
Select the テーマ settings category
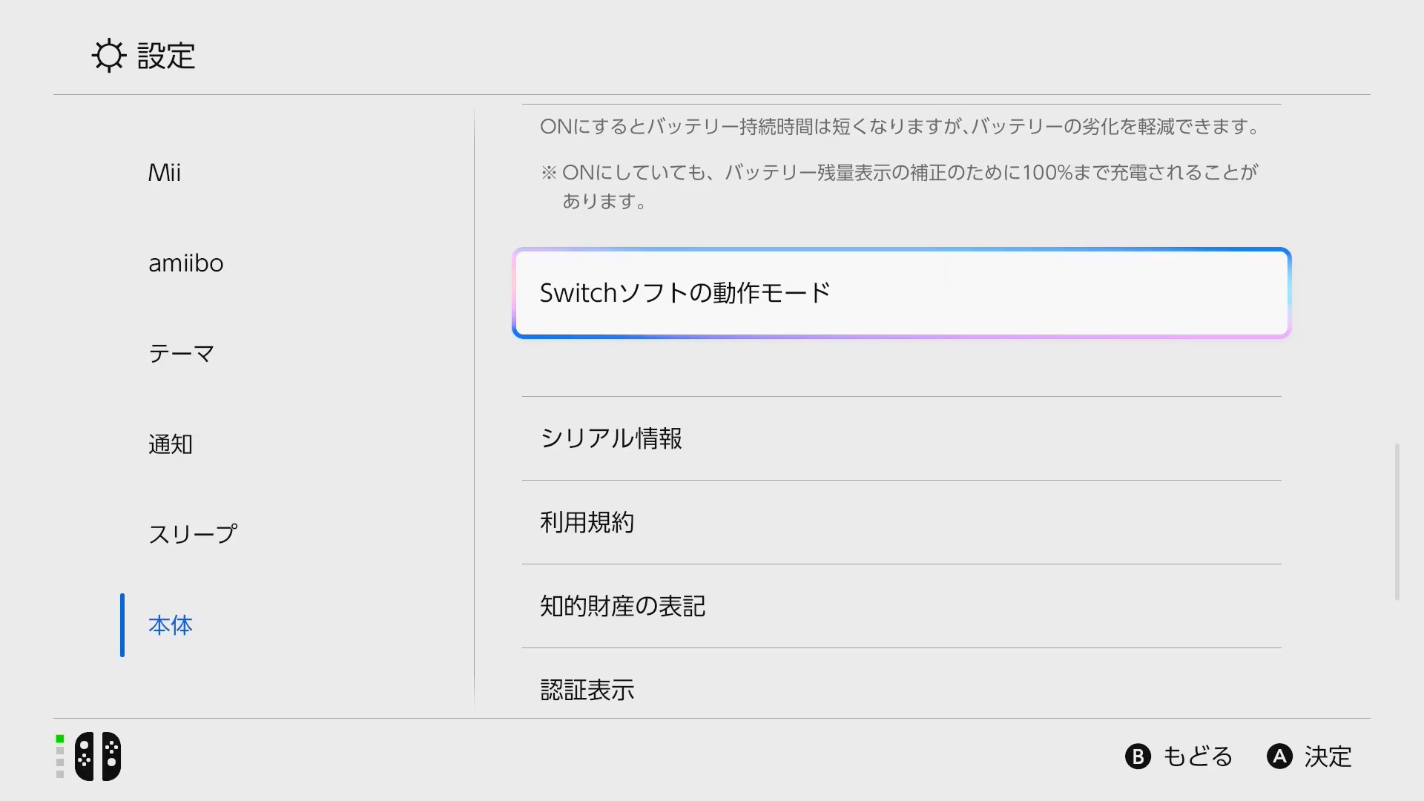click(x=181, y=354)
